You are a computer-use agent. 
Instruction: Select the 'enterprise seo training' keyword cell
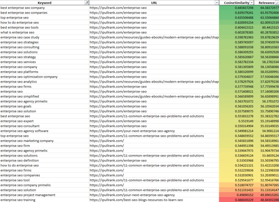tap(18, 200)
